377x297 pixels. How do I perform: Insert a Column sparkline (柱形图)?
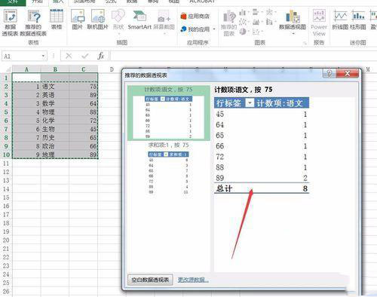(358, 17)
